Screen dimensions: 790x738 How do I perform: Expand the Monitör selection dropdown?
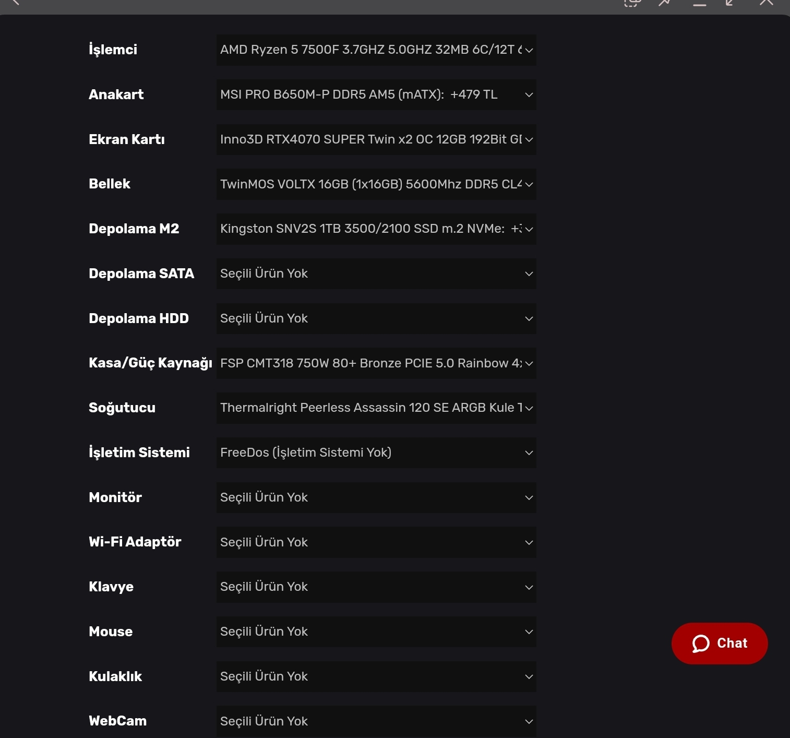pyautogui.click(x=376, y=497)
